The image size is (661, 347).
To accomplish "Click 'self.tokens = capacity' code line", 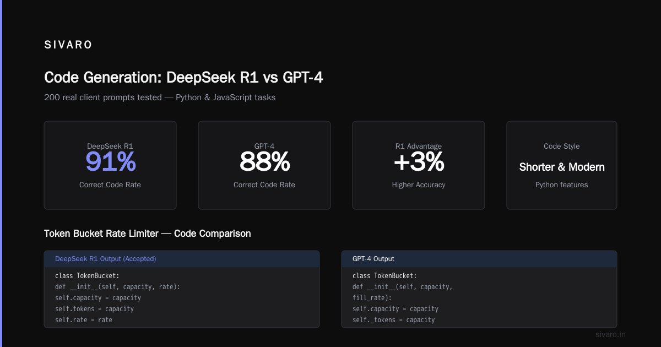I will (95, 308).
